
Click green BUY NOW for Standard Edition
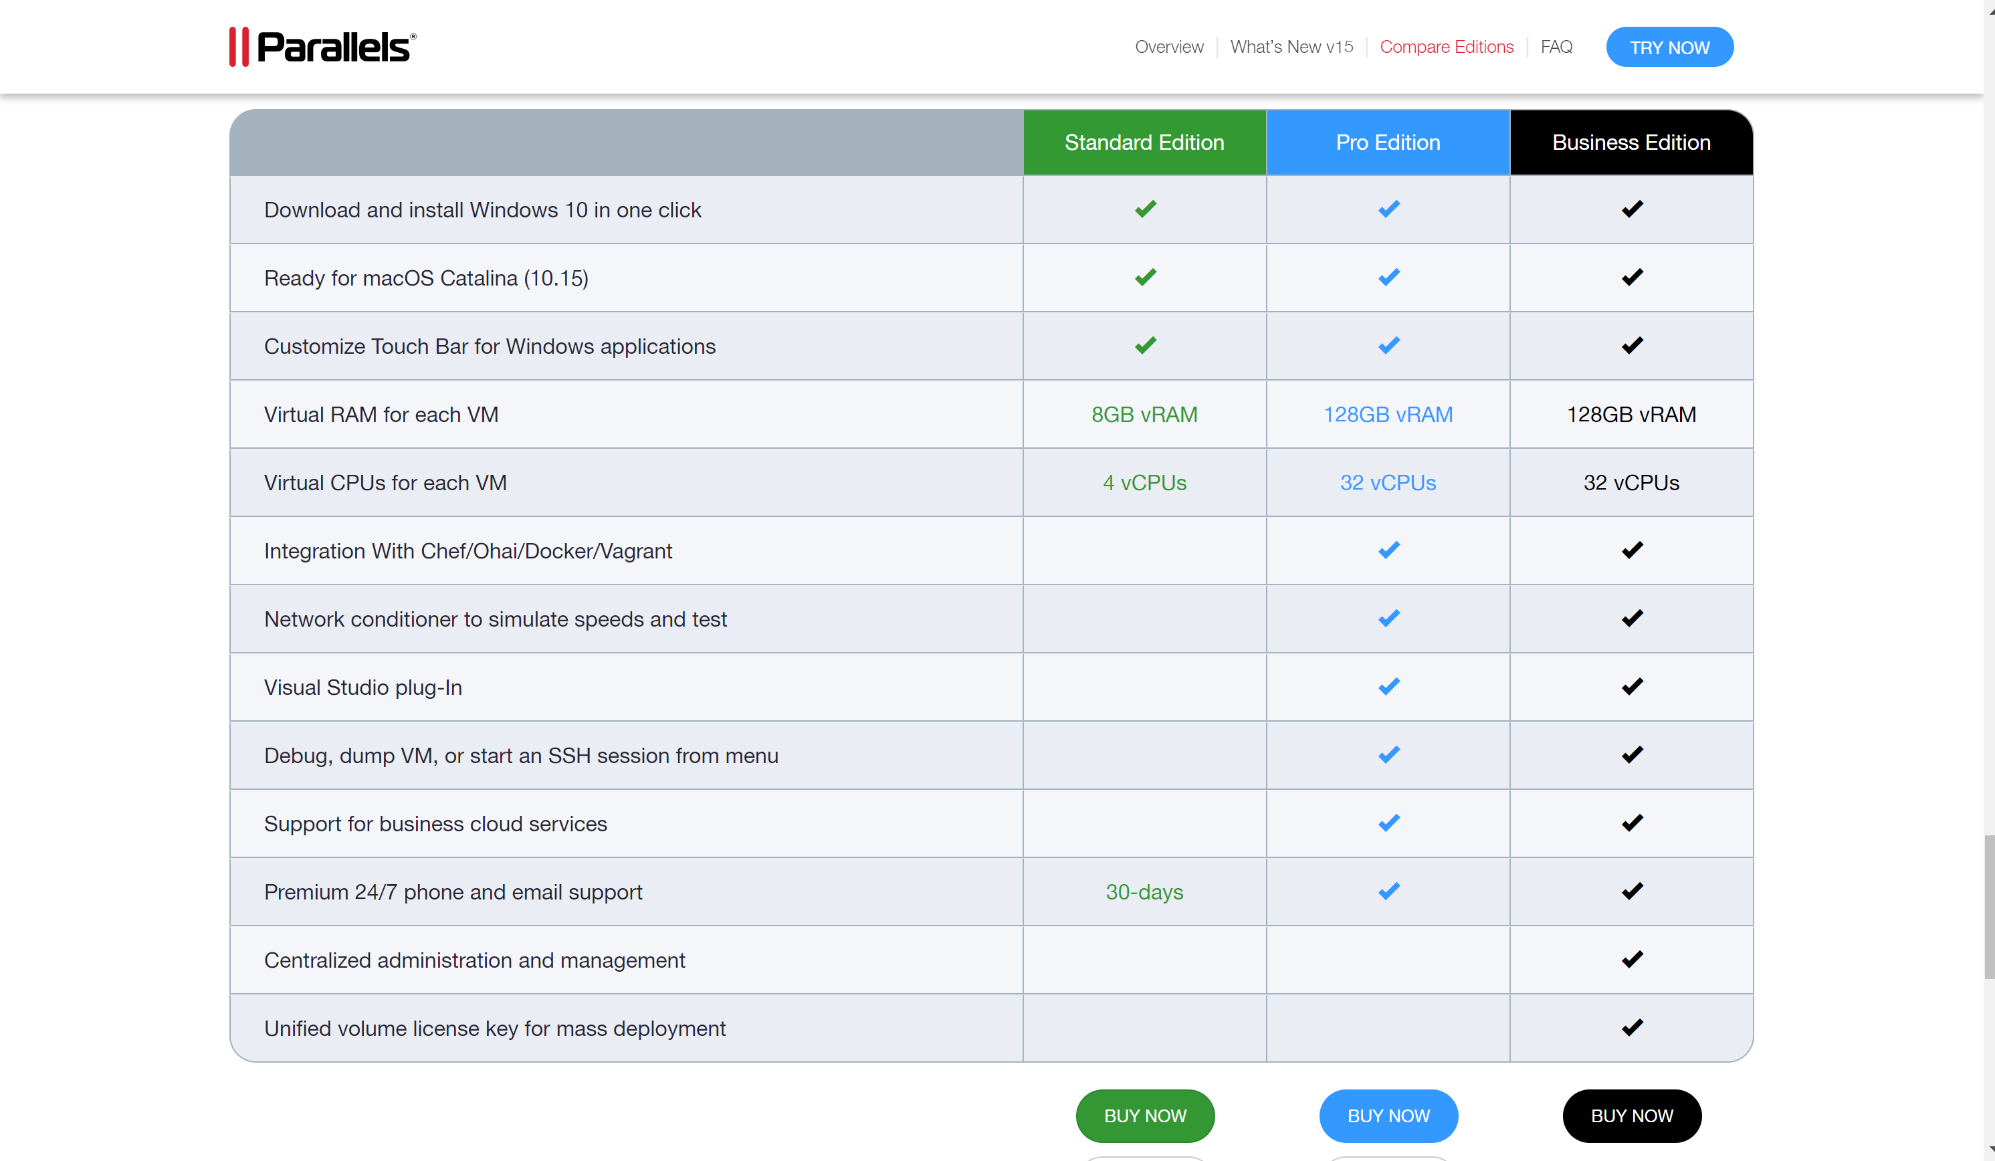[1145, 1115]
